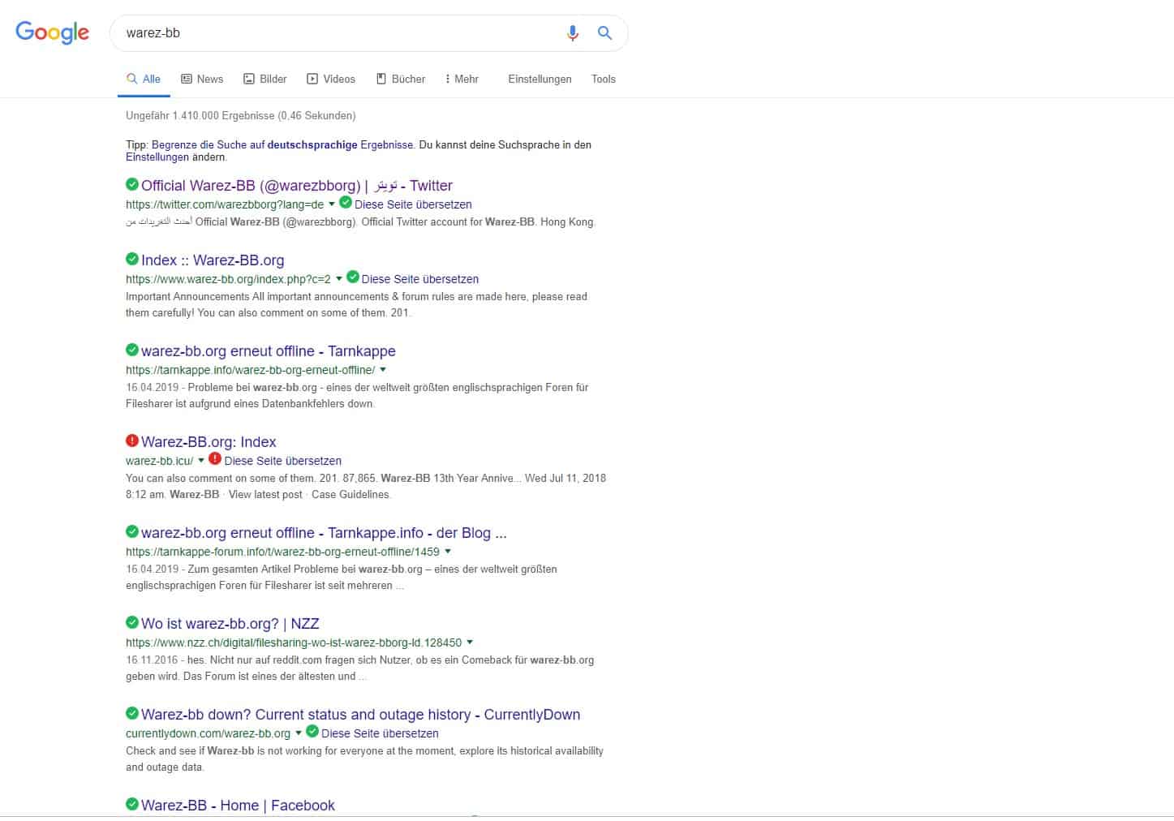Image resolution: width=1174 pixels, height=821 pixels.
Task: Click green check icon beside Warez-BB Home Facebook title
Action: click(132, 804)
